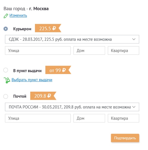Click the chevron arrow of ПОЧТА РОССИИ dropdown
148x150 pixels.
point(134,107)
